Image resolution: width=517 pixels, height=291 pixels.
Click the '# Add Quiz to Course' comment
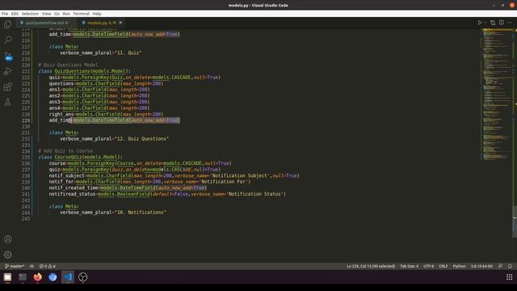(65, 151)
